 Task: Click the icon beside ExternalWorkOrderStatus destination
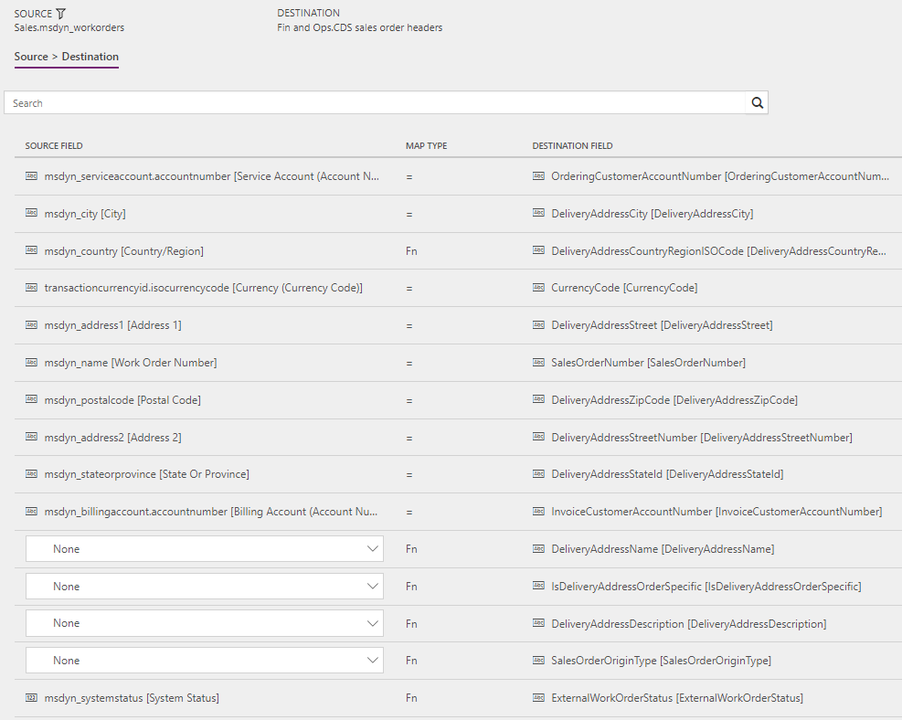[538, 697]
